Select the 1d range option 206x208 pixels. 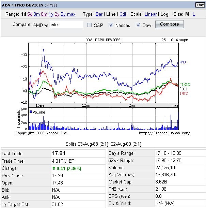tap(23, 14)
